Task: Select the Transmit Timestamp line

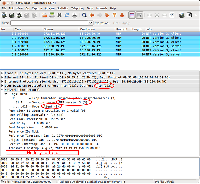Action: coord(54,148)
